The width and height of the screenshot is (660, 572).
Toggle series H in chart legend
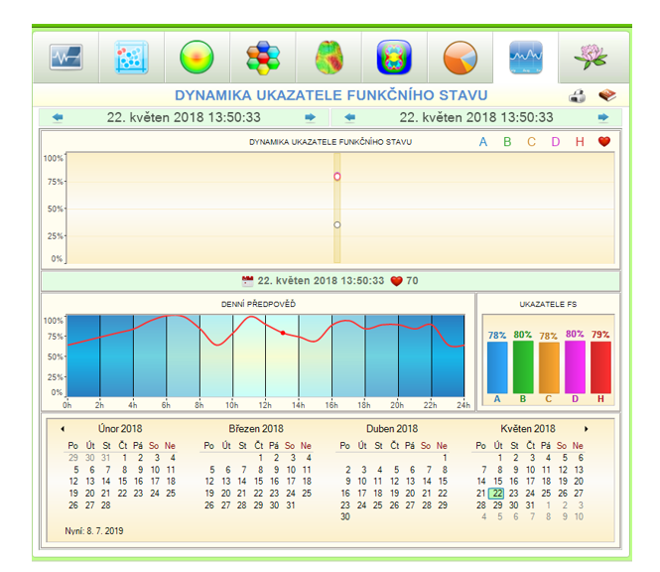[580, 142]
